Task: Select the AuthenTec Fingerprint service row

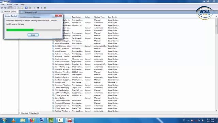Action: [x=85, y=54]
